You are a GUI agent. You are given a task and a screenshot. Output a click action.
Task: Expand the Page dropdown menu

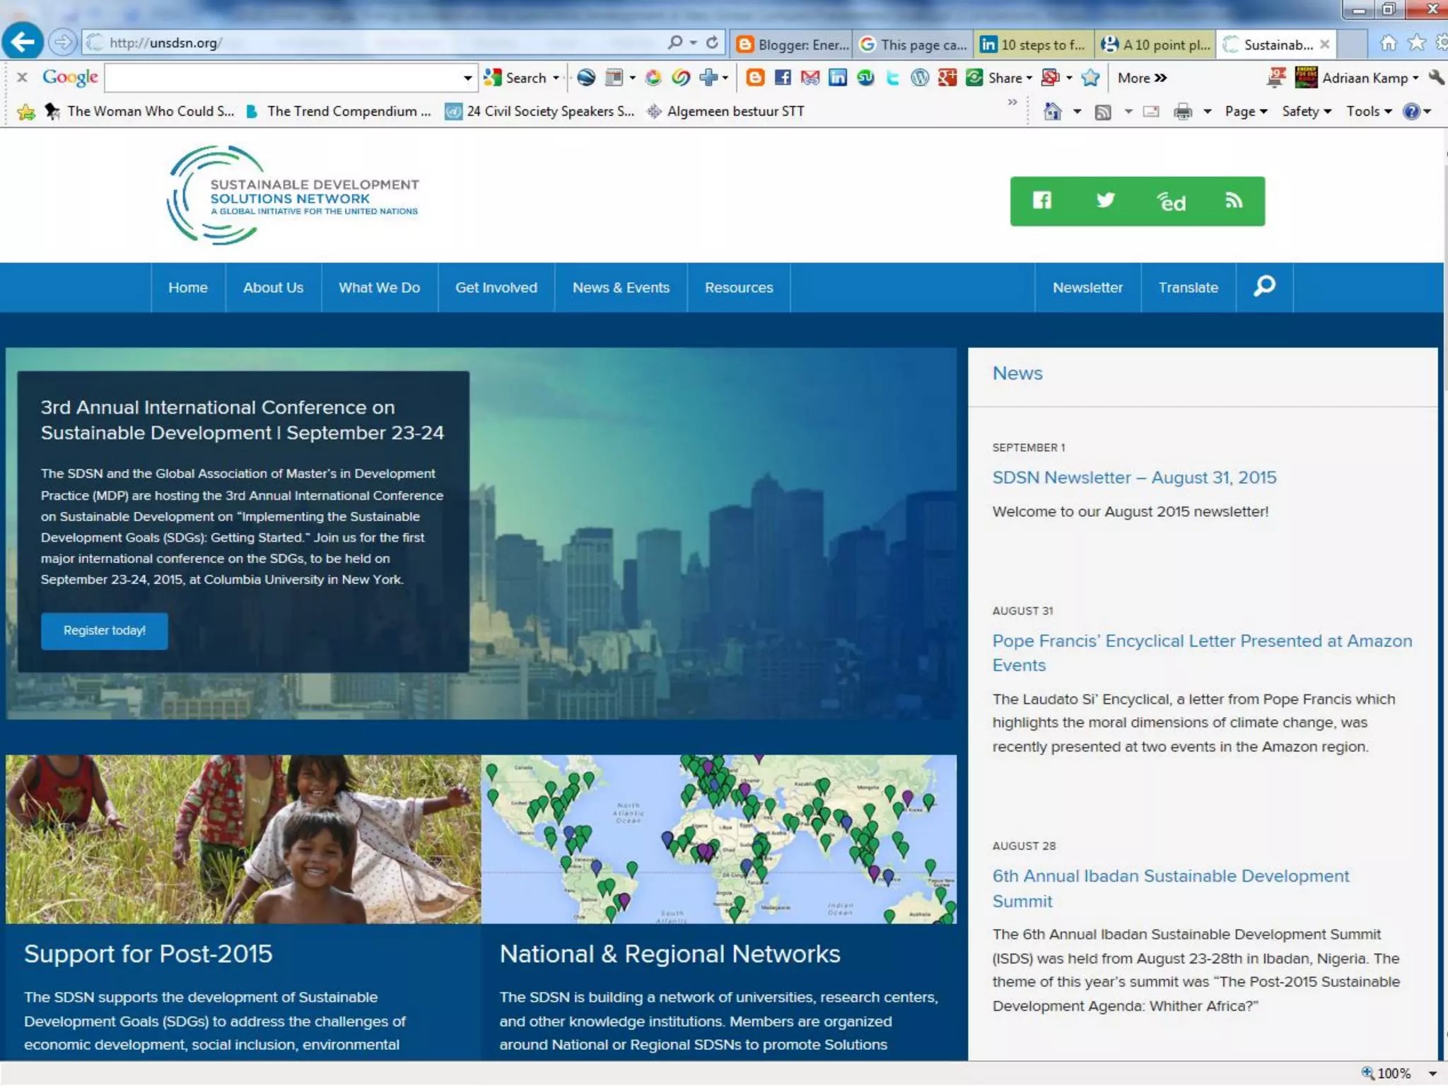(x=1246, y=112)
